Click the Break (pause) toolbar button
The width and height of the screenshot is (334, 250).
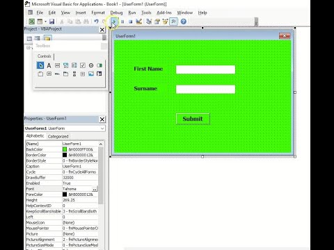122,22
